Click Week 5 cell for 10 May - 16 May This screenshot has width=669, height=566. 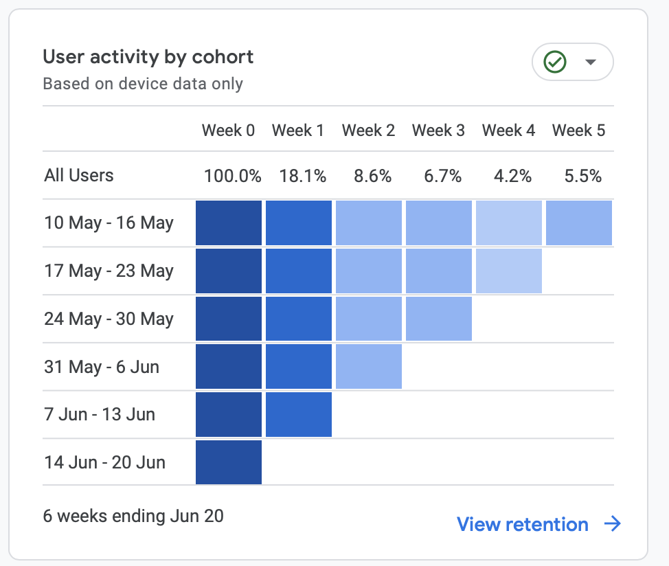tap(579, 223)
